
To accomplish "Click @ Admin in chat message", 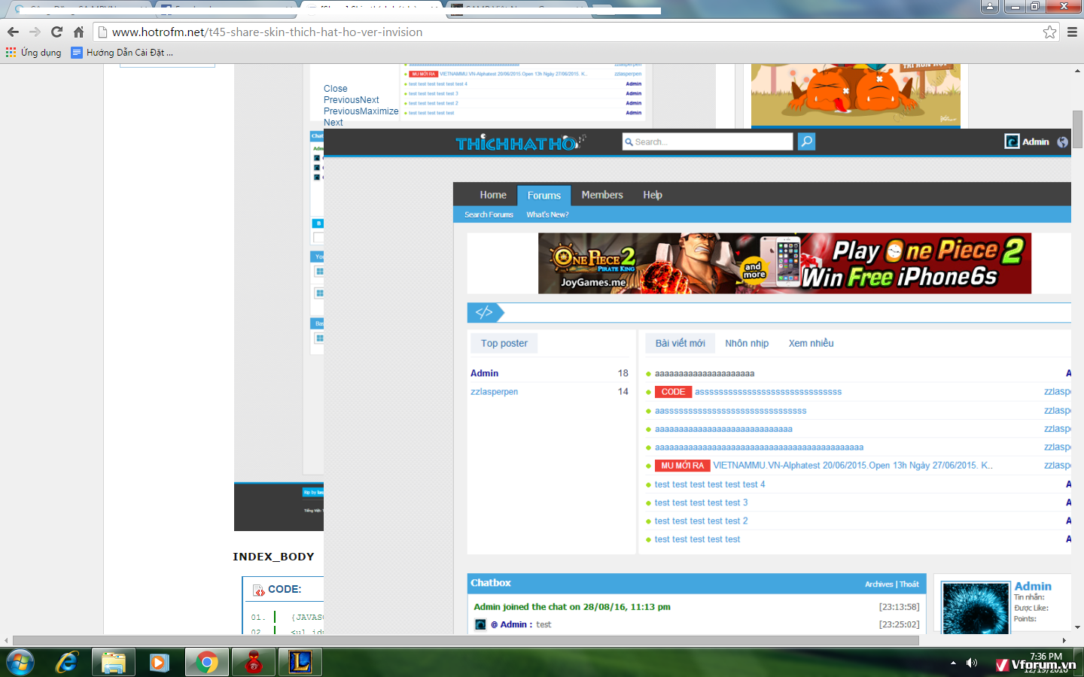I will 511,624.
